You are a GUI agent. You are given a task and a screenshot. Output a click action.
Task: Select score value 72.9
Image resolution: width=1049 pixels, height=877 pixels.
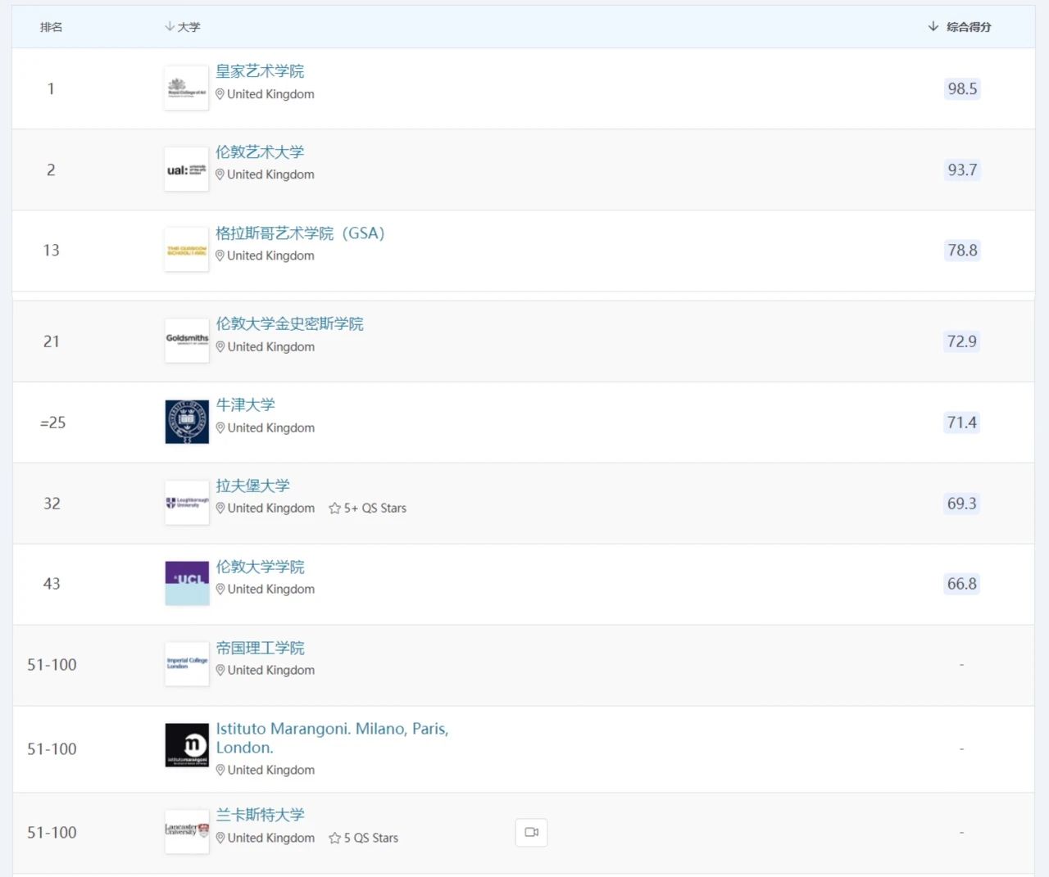click(962, 341)
